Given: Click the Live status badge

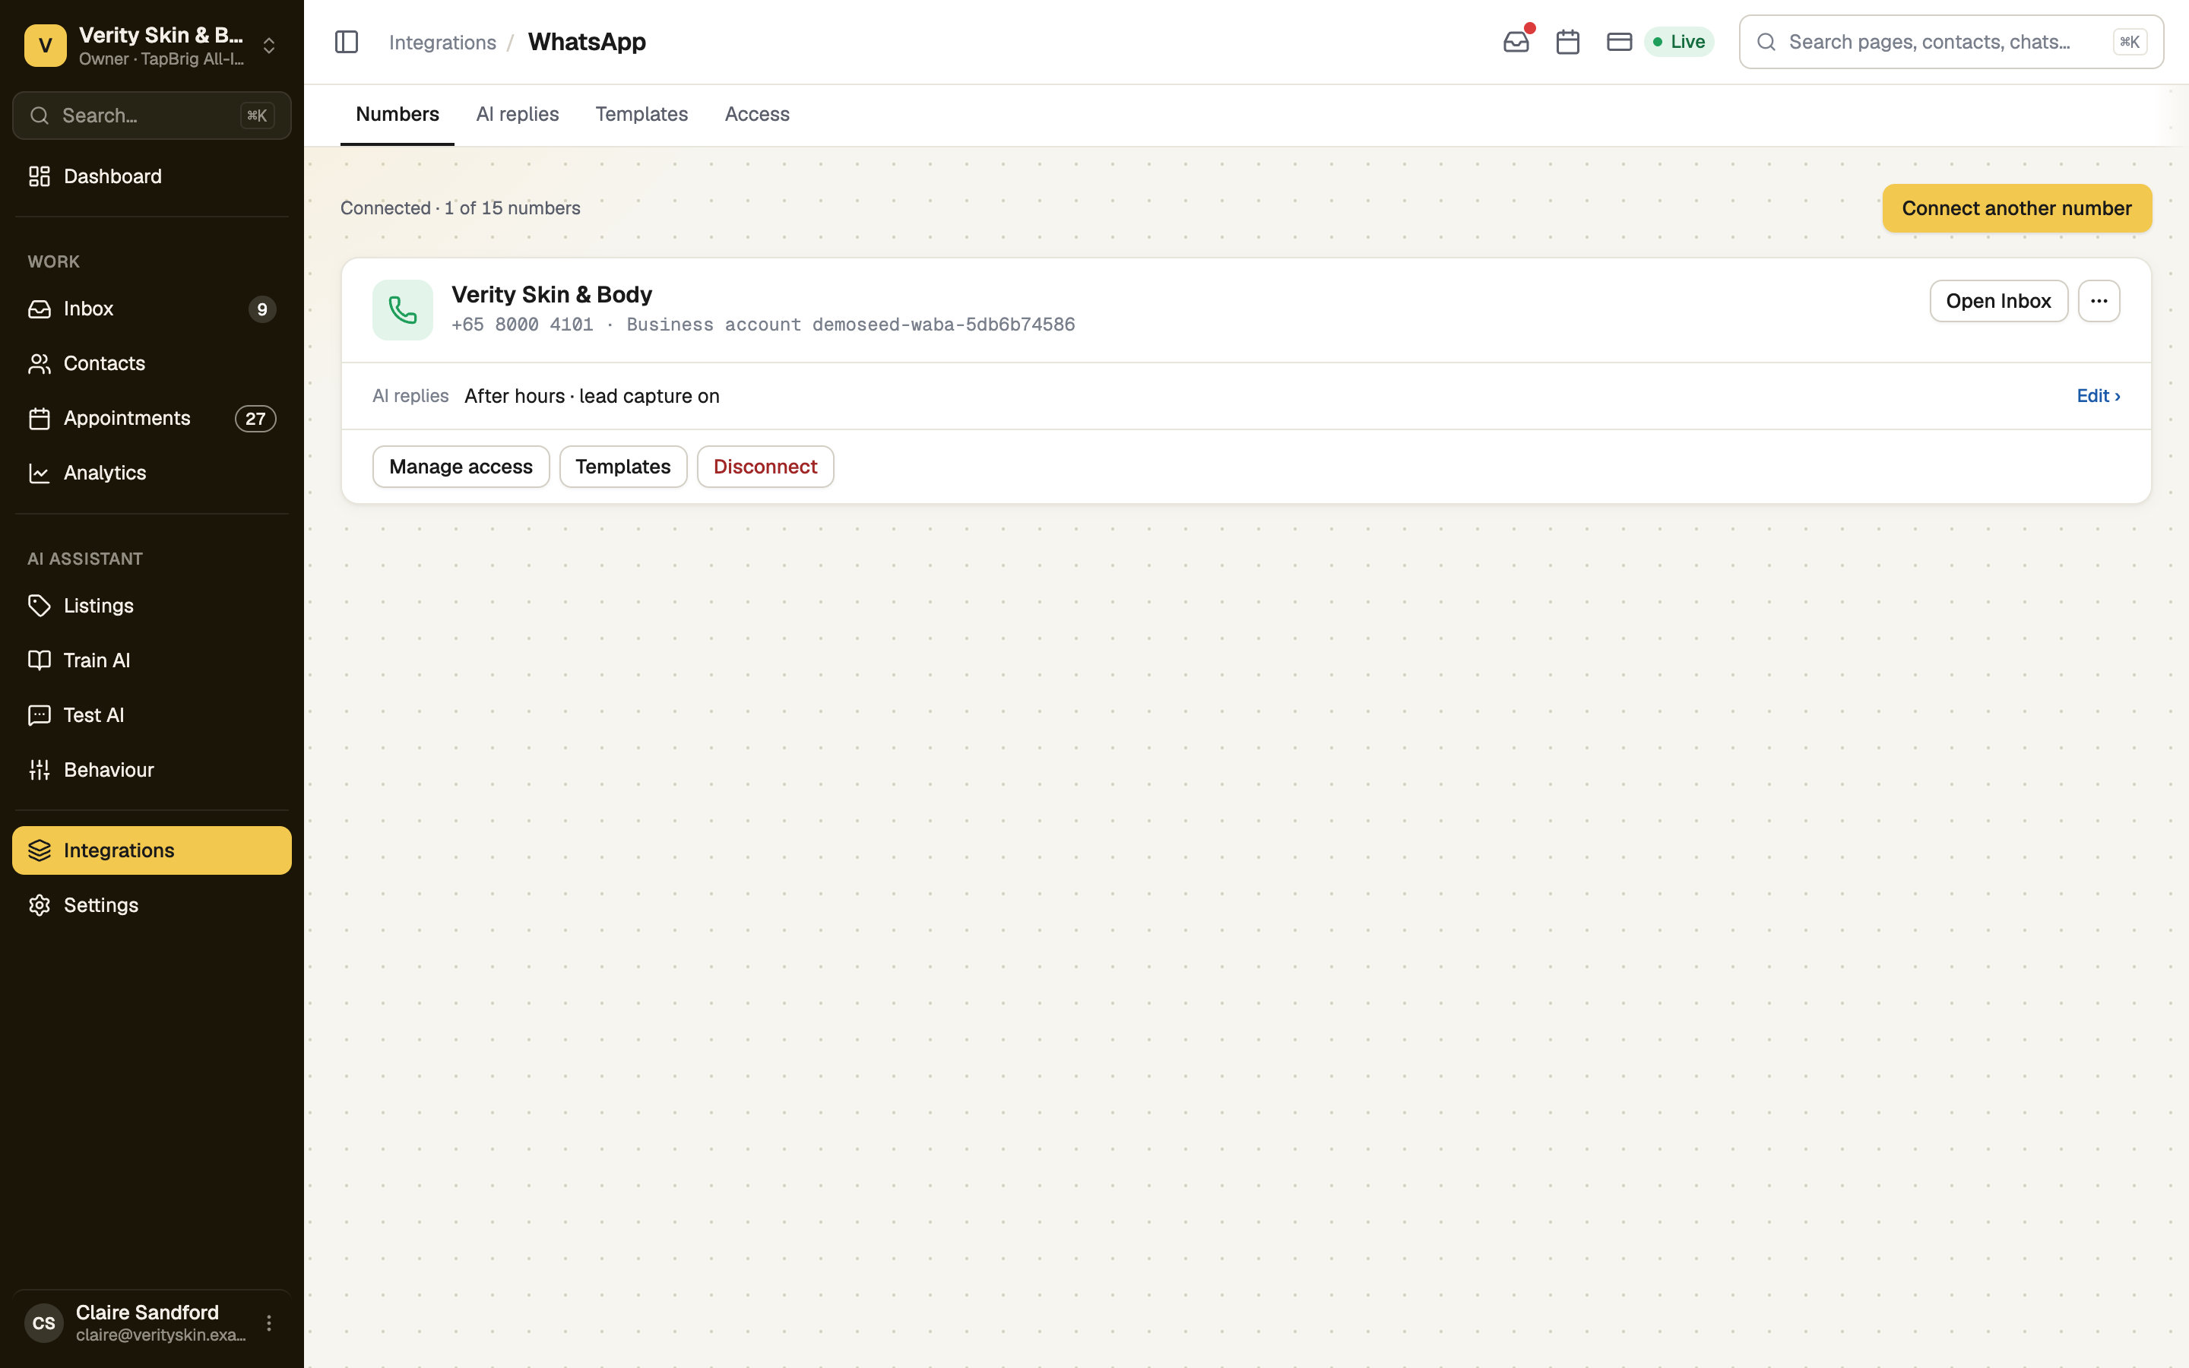Looking at the screenshot, I should click(x=1679, y=42).
